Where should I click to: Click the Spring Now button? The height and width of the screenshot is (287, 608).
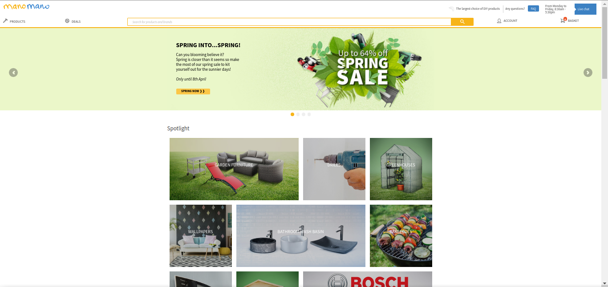[x=193, y=91]
